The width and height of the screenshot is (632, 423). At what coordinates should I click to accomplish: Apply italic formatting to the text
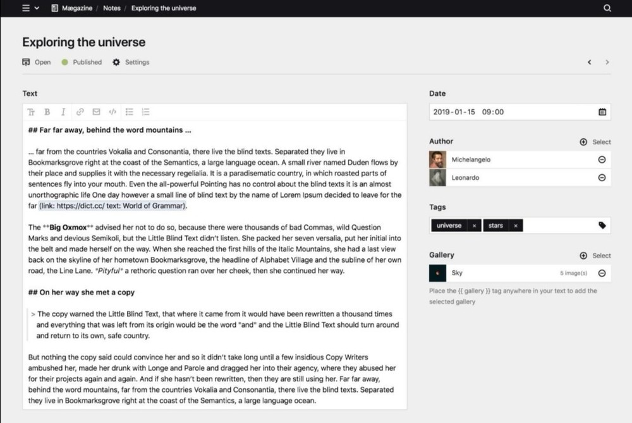click(x=63, y=112)
